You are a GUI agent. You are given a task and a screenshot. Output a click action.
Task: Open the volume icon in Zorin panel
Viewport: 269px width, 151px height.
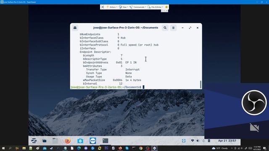[x=198, y=141]
